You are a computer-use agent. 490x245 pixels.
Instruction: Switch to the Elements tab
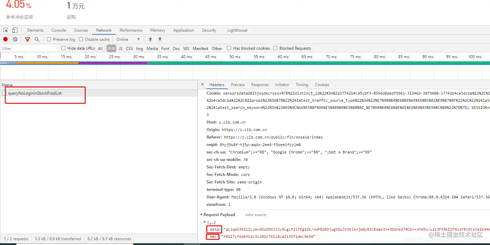pos(35,30)
